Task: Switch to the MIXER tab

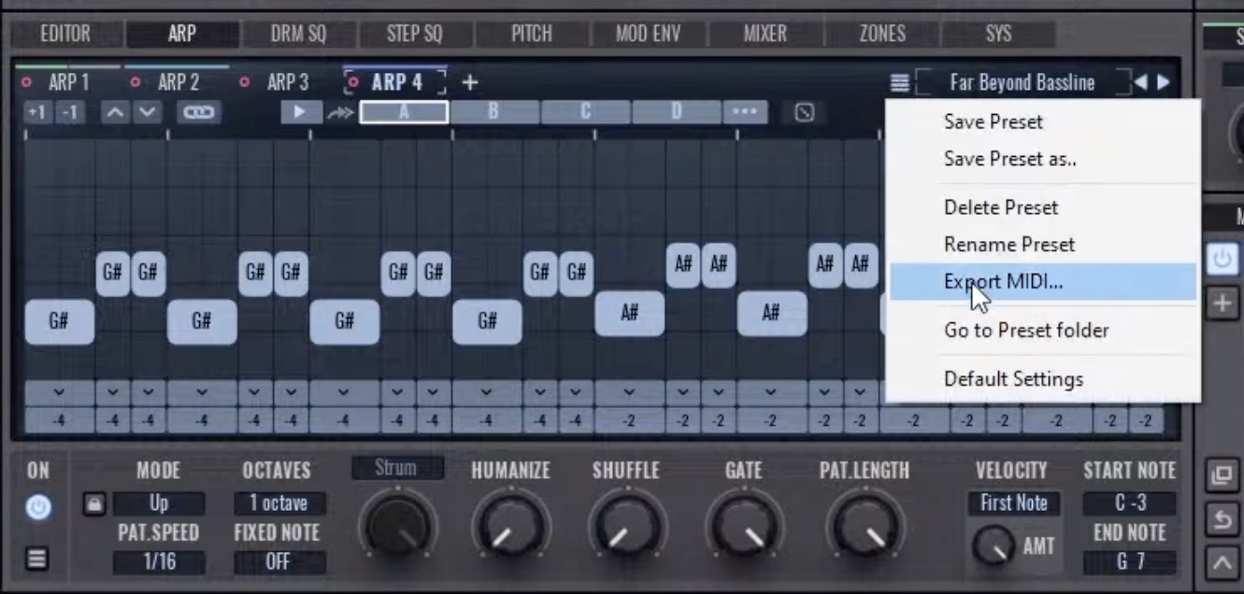Action: pos(765,35)
